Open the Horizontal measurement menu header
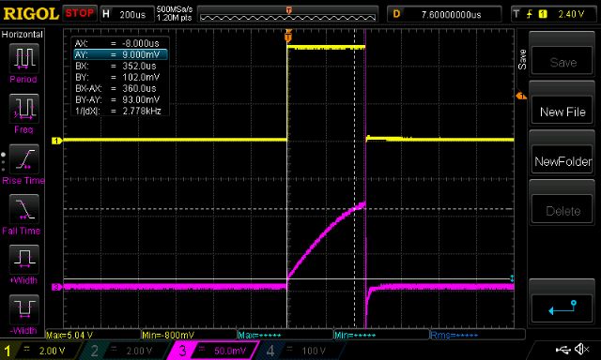The width and height of the screenshot is (601, 360). coord(23,35)
